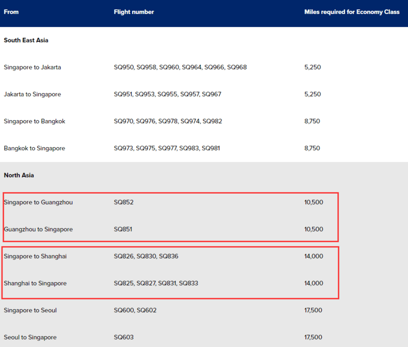Screen dimensions: 408x347
Task: Click 17,500 miles for Singapore to Seoul
Action: pyautogui.click(x=313, y=310)
